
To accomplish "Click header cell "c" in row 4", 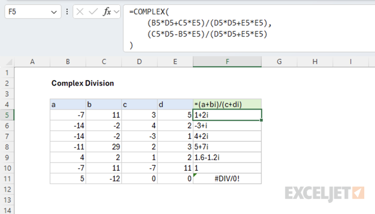I will click(139, 105).
